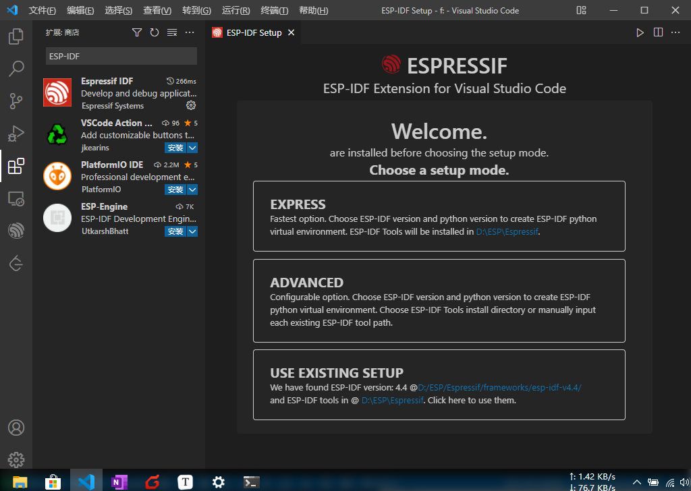
Task: Open the Run and Debug view
Action: (x=16, y=134)
